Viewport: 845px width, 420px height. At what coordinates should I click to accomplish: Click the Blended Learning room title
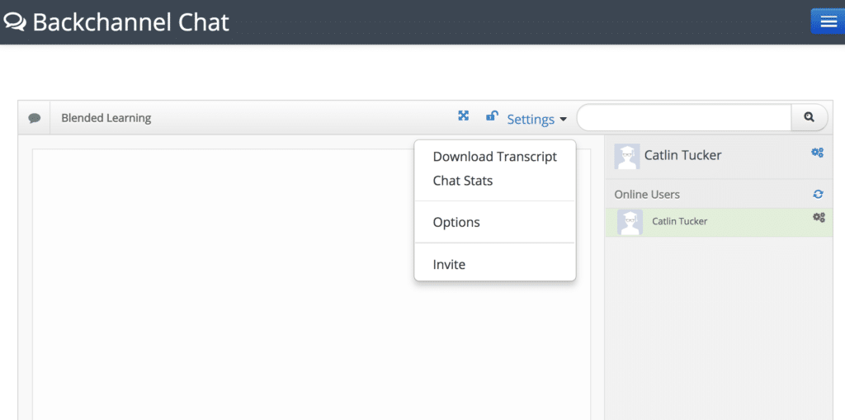[106, 118]
